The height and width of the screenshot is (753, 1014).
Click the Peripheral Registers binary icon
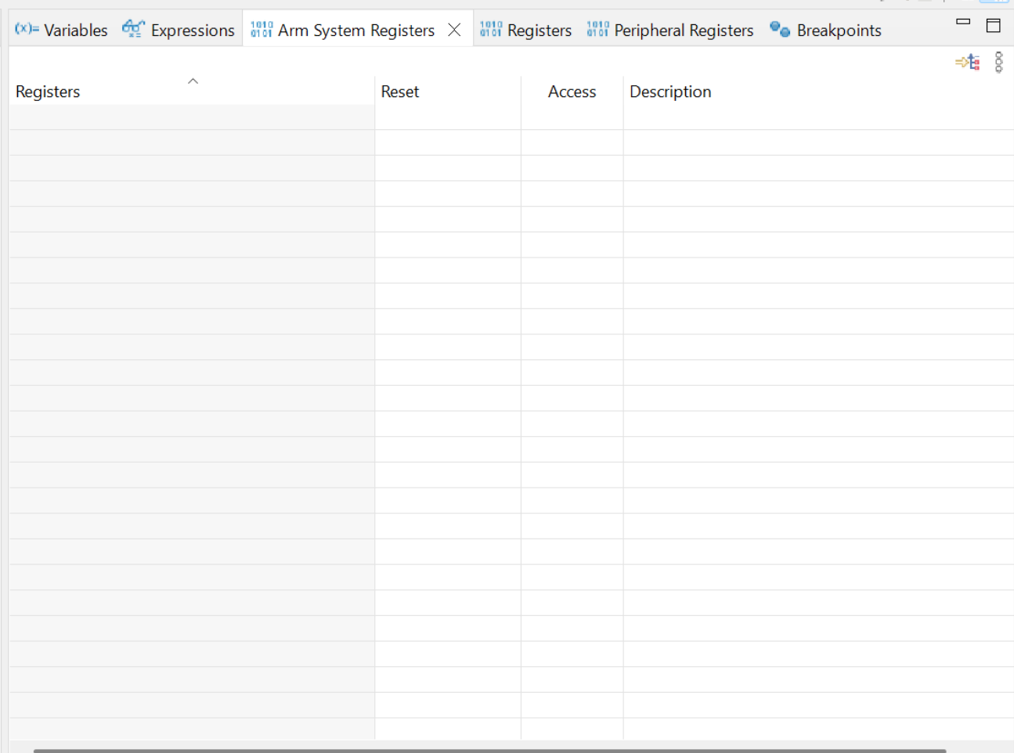pyautogui.click(x=597, y=30)
